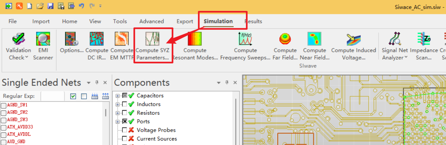The image size is (446, 145).
Task: Run Compute Near Field
Action: pyautogui.click(x=314, y=46)
